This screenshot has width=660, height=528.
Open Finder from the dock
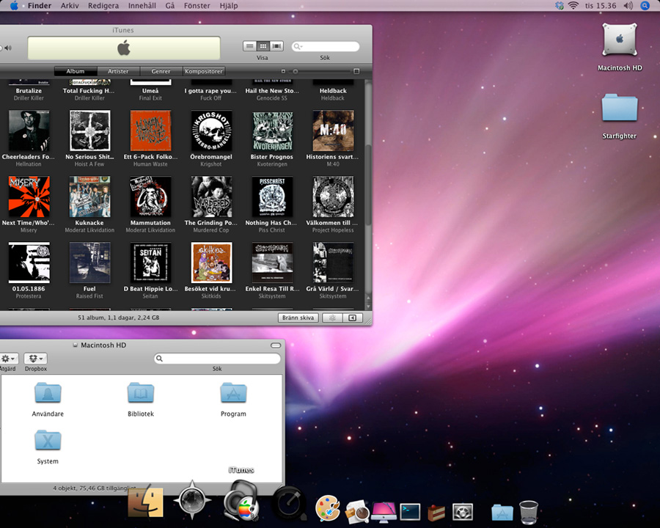(x=144, y=503)
